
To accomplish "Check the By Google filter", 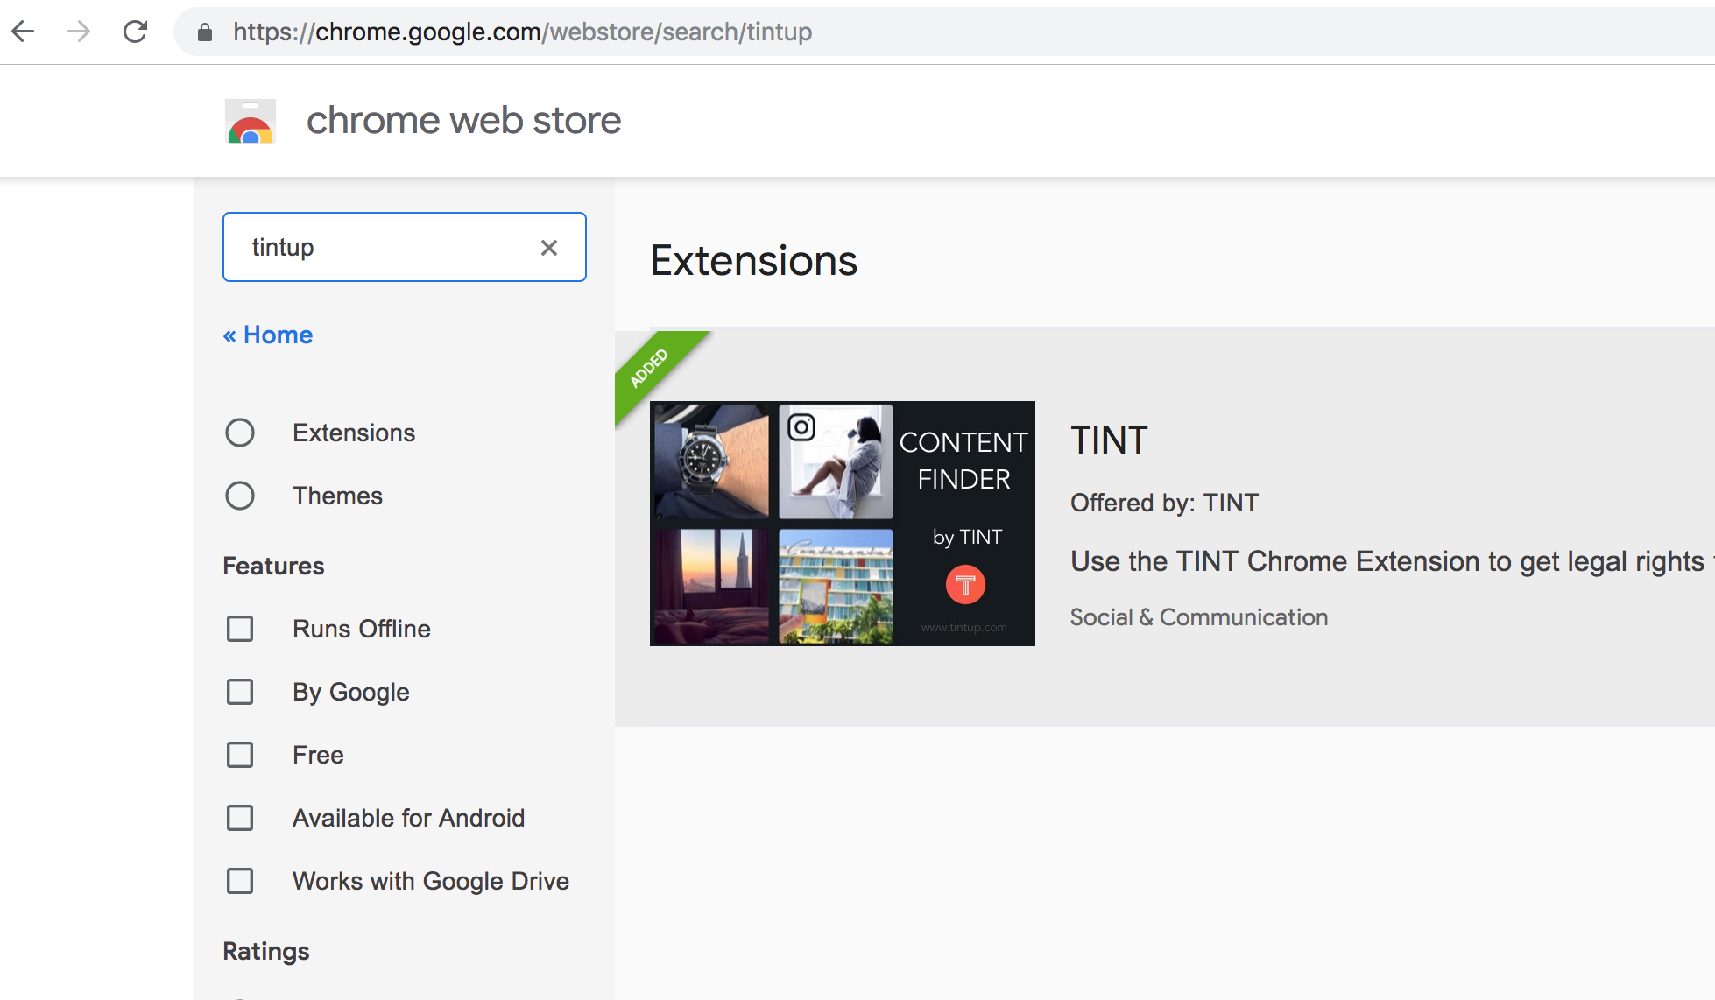I will tap(240, 692).
